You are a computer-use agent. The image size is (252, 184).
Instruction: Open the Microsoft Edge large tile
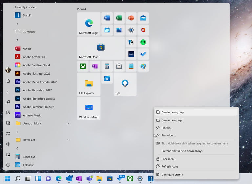pyautogui.click(x=89, y=24)
